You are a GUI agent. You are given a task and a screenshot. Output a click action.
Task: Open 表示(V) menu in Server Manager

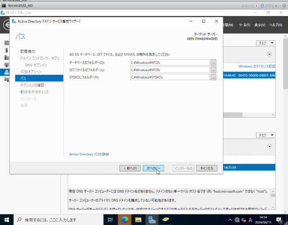click(260, 25)
